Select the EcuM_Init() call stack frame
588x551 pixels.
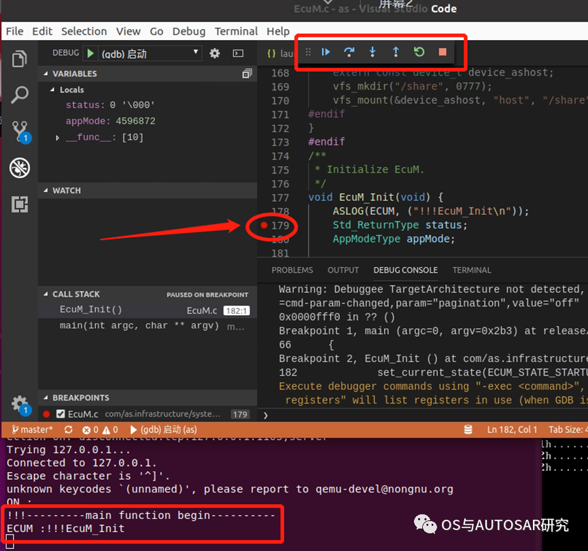click(x=148, y=310)
